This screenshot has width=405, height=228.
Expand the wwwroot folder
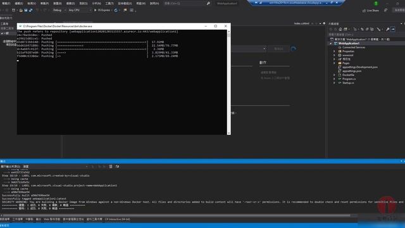(334, 55)
